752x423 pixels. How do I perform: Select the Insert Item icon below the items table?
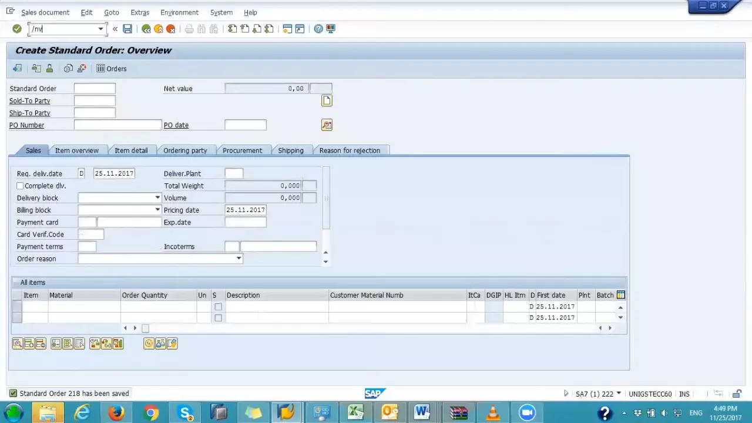tap(28, 343)
